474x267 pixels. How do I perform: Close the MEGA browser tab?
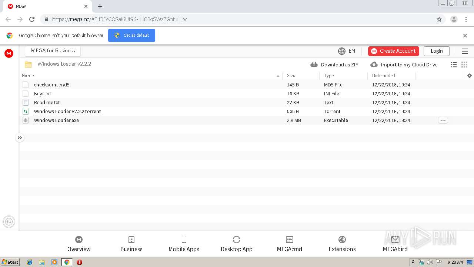click(86, 6)
